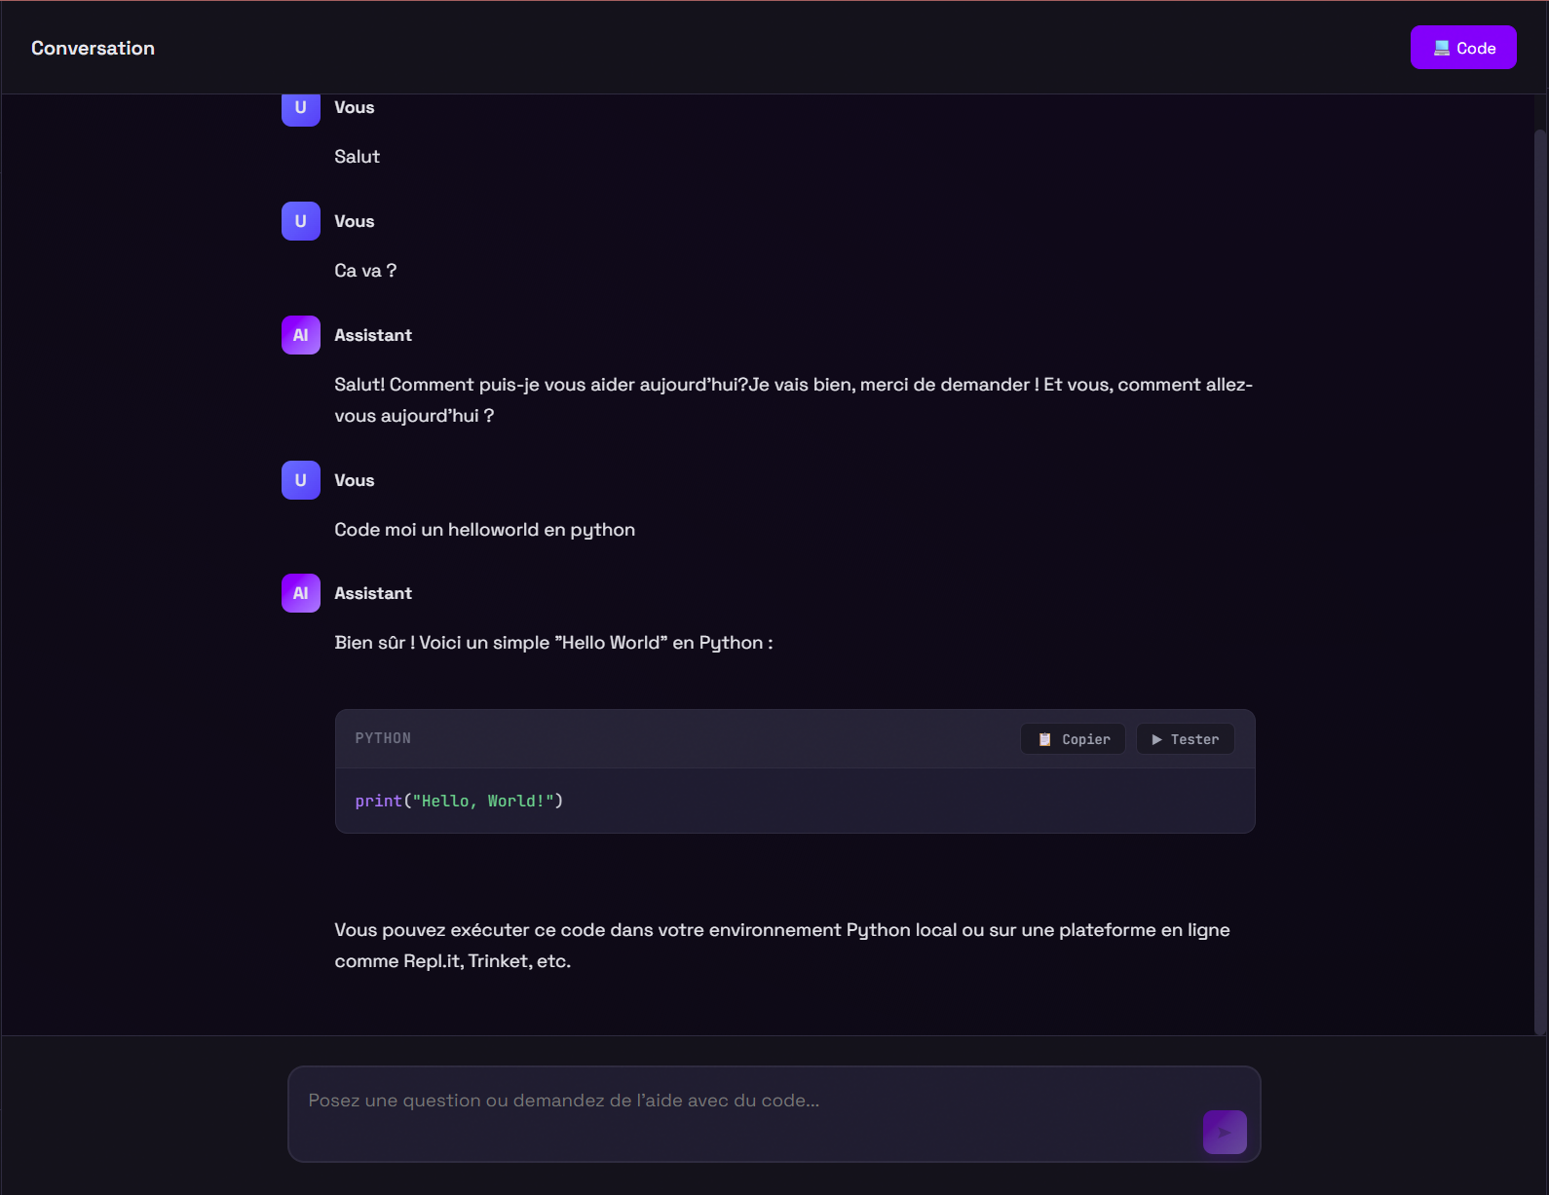The image size is (1549, 1195).
Task: Click "Code moi un helloworld en python" message
Action: pos(484,530)
